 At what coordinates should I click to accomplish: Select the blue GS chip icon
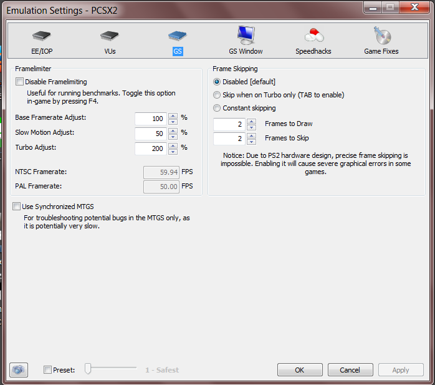coord(178,36)
